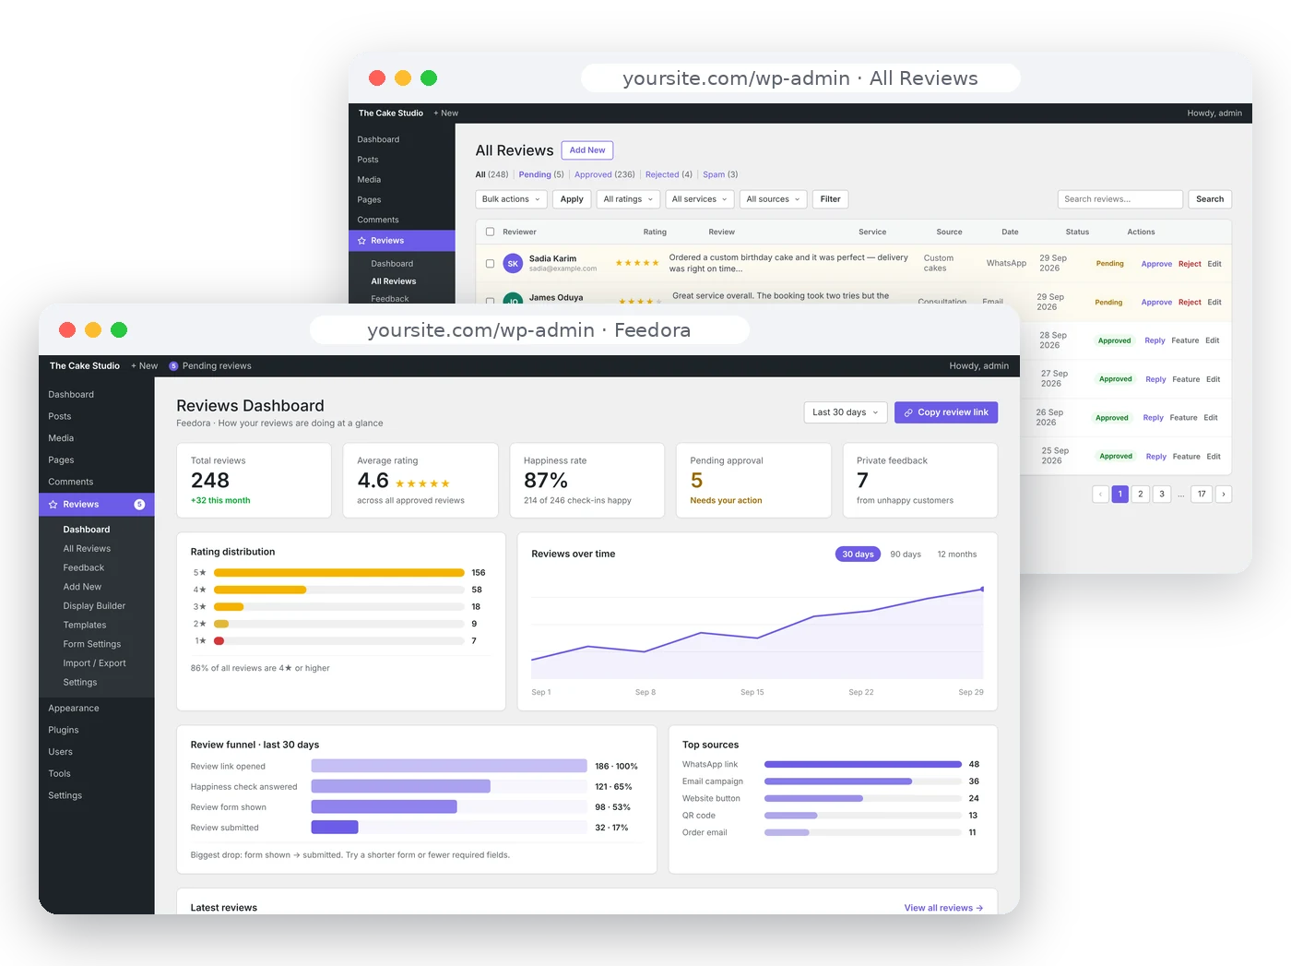Open Import / Export in the sidebar
The width and height of the screenshot is (1291, 966).
(x=94, y=663)
